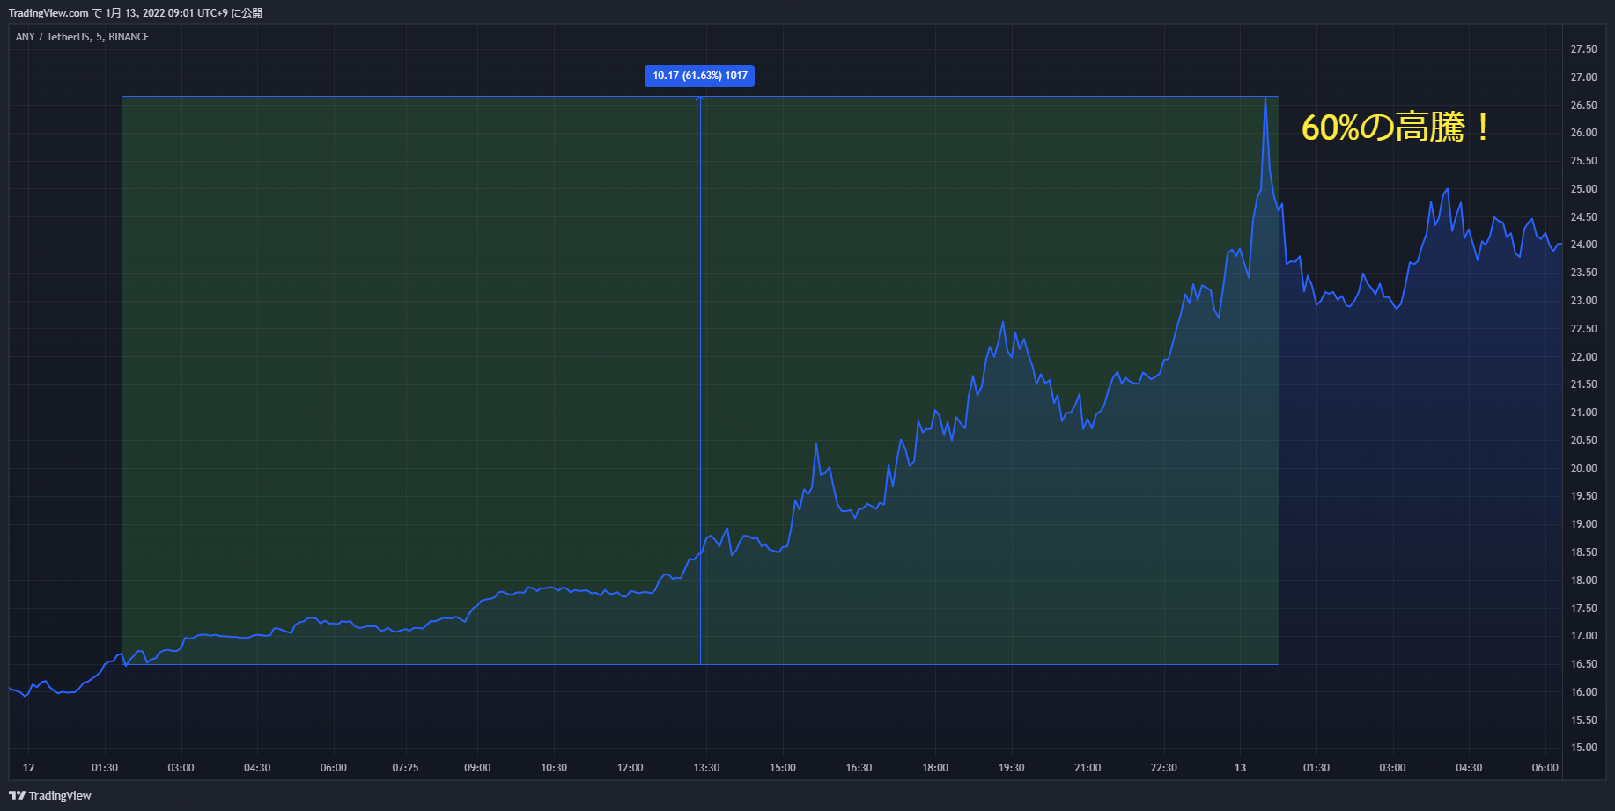Click the arrow tip atop the measurement line
The image size is (1615, 811).
tap(700, 99)
